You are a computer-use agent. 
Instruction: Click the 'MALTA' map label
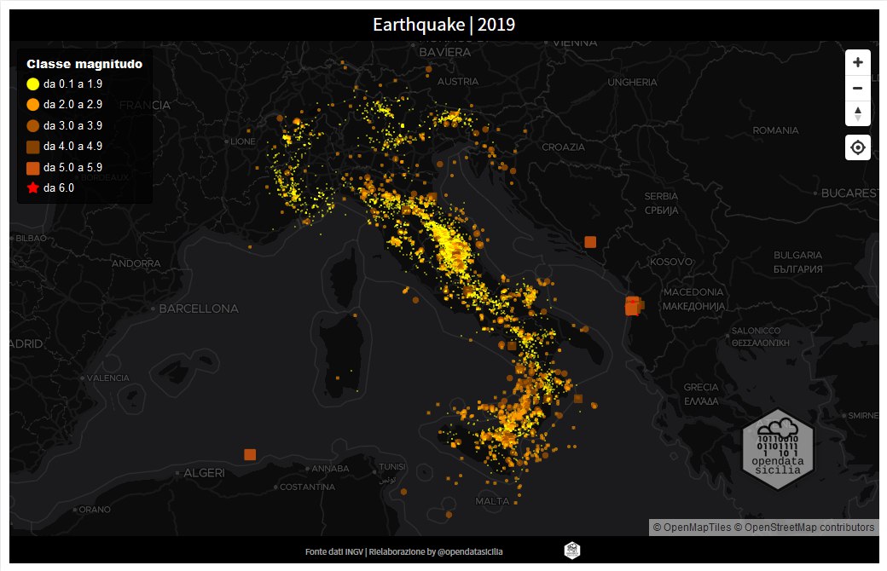(x=492, y=501)
